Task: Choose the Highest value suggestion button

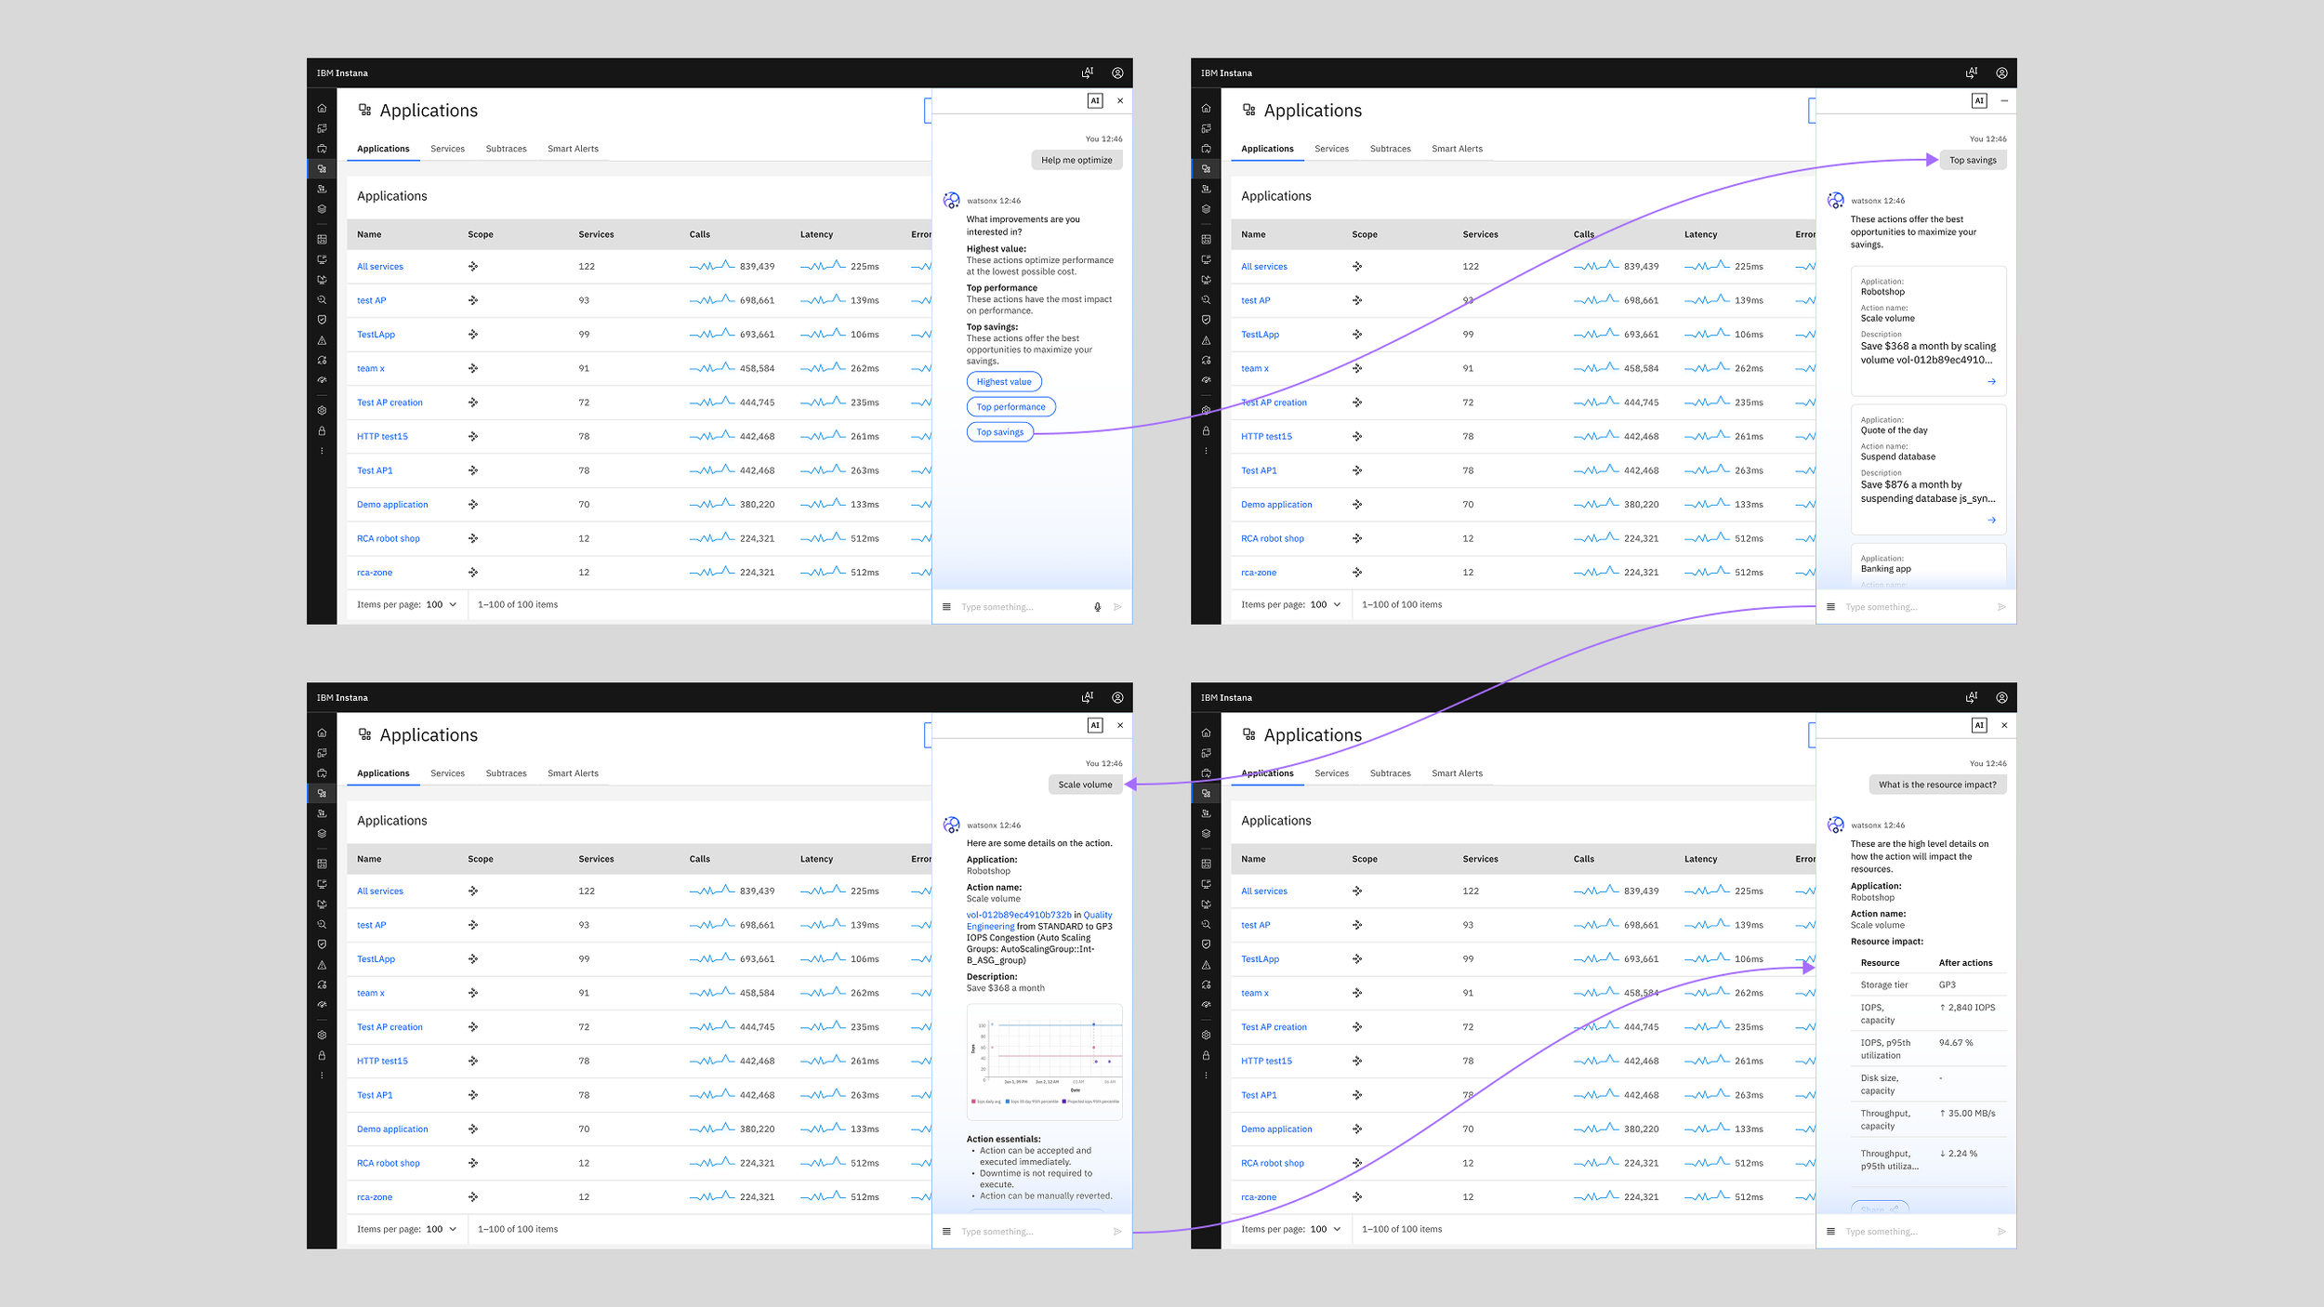Action: click(1003, 382)
